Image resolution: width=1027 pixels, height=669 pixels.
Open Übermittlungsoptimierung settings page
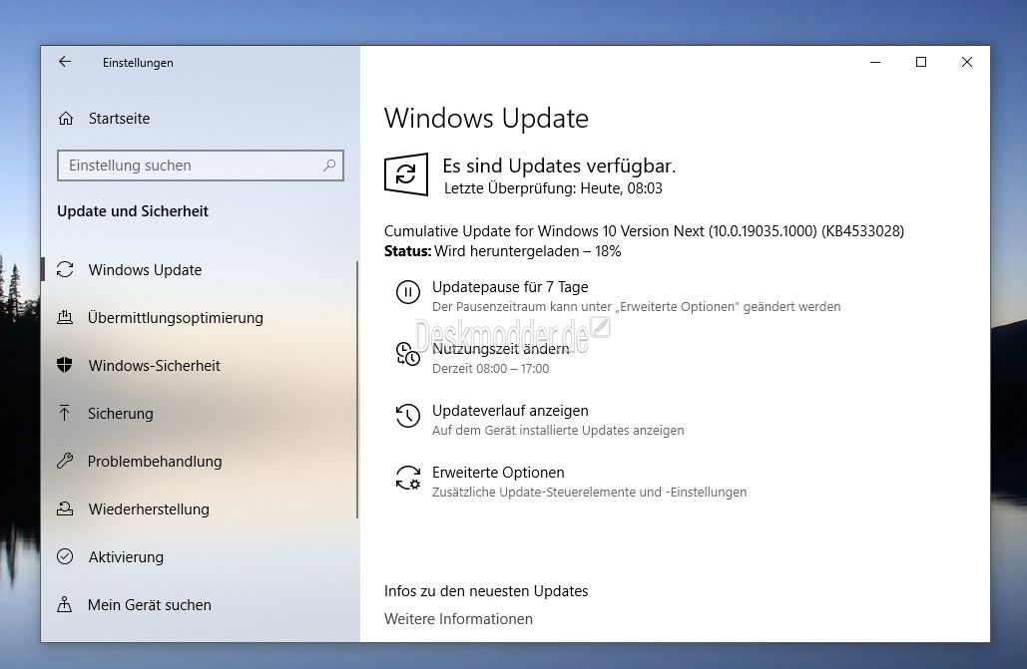coord(176,317)
